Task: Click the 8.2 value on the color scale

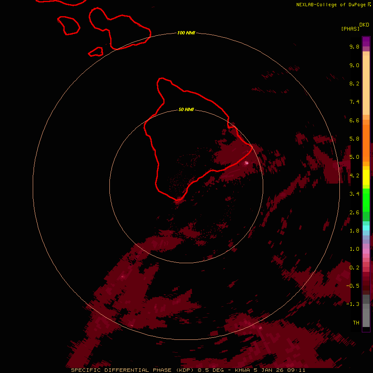Action: [x=354, y=83]
